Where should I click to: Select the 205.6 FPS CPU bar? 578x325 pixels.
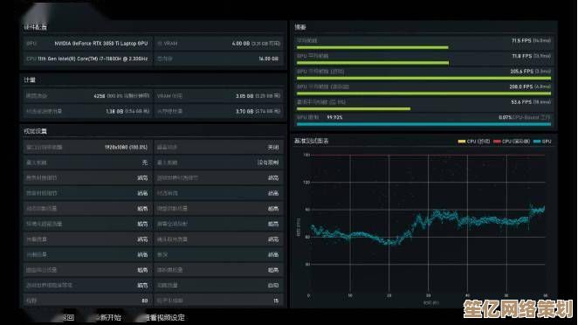tap(424, 79)
